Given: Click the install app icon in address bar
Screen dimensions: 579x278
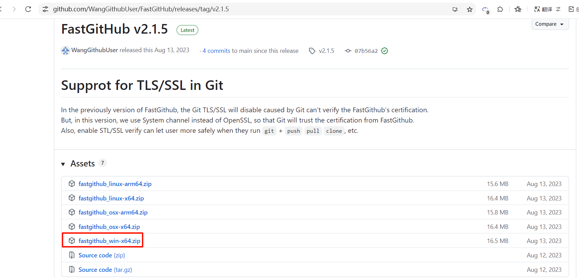Looking at the screenshot, I should tap(455, 9).
